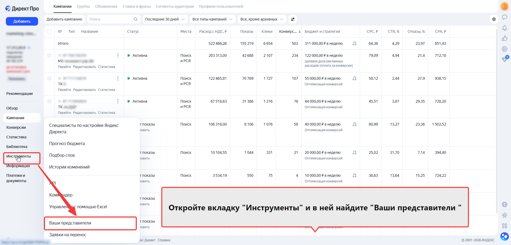The height and width of the screenshot is (245, 511).
Task: Tick checkbox of the 203 313,00 campaign row
Action: point(49,55)
